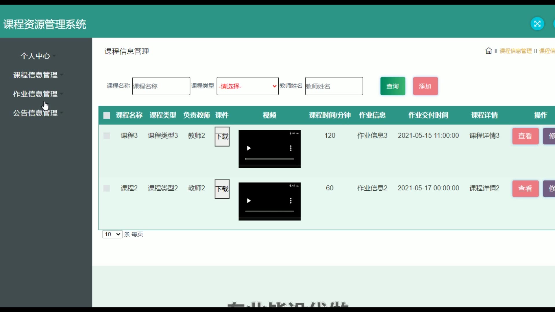Toggle the select-all checkbox in table header
This screenshot has width=555, height=312.
click(x=107, y=116)
